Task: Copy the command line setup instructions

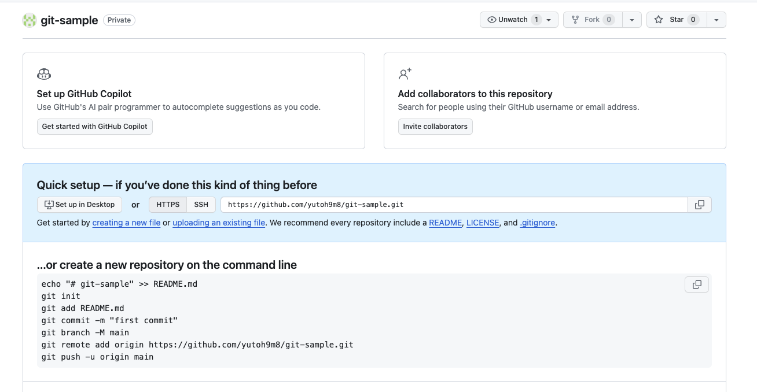Action: 696,284
